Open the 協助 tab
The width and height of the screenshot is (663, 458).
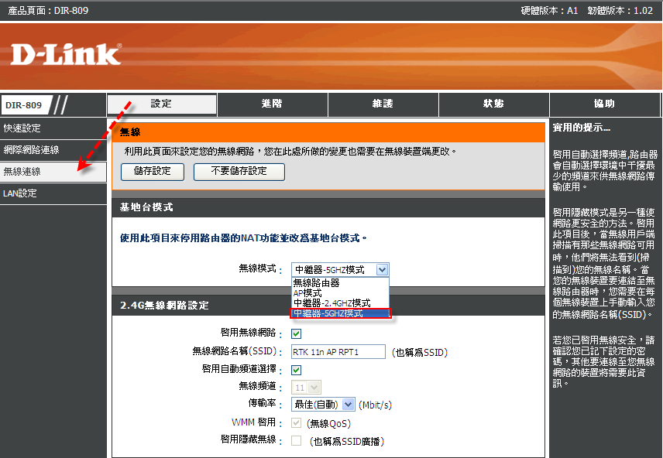[x=604, y=104]
